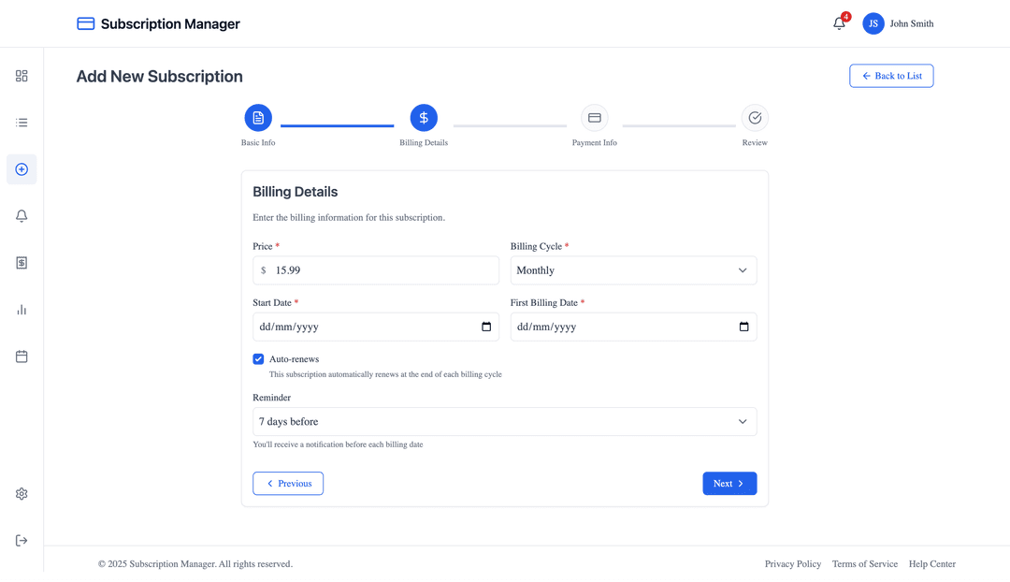This screenshot has width=1010, height=582.
Task: Select the billing invoice icon in the sidebar
Action: (21, 262)
